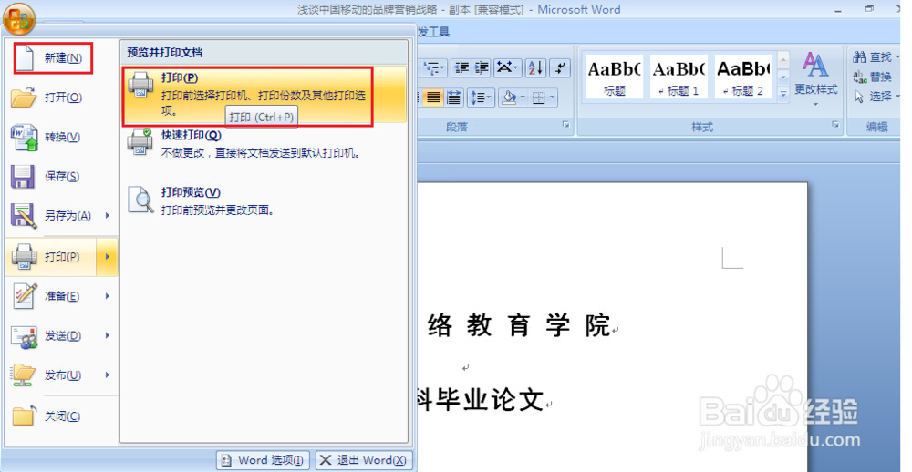
Task: Click the open folder icon
Action: pyautogui.click(x=24, y=97)
